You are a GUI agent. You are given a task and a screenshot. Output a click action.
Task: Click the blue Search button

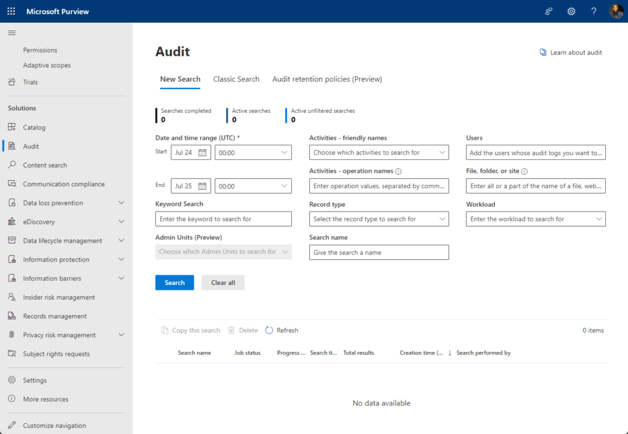[175, 283]
